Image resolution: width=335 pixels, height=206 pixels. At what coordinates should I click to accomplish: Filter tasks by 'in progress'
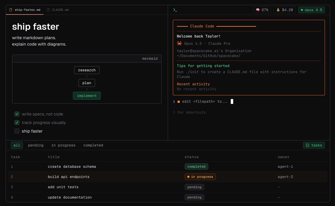pos(63,145)
